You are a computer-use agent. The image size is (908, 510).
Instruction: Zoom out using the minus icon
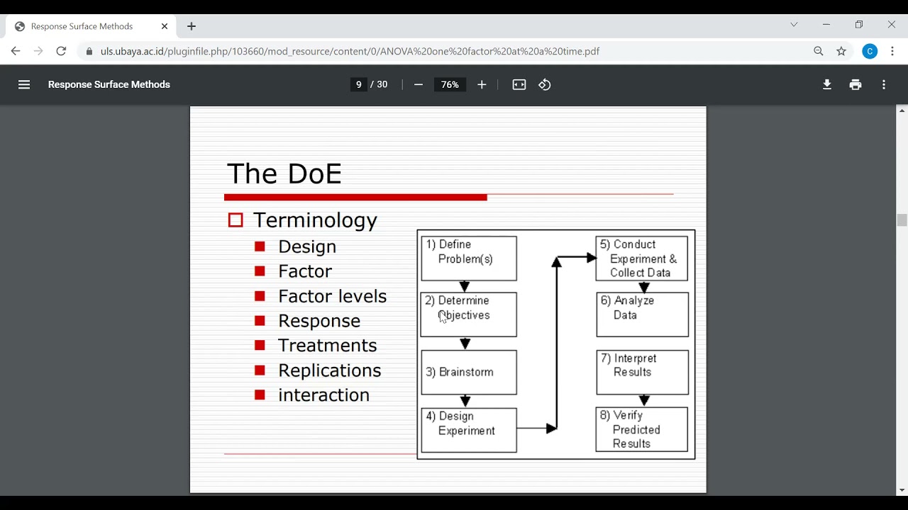(x=419, y=84)
